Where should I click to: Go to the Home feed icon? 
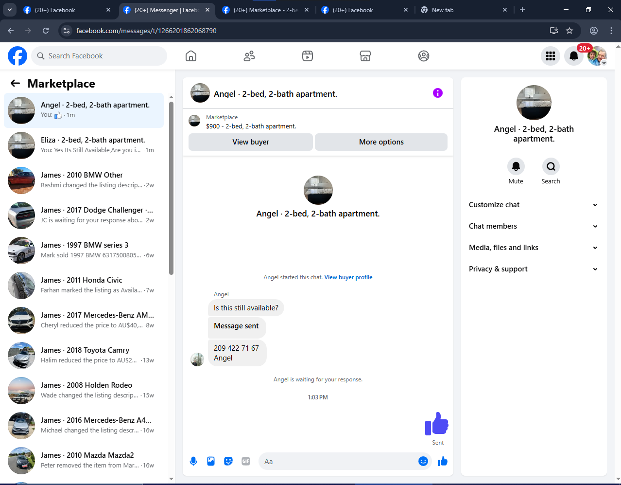click(191, 56)
